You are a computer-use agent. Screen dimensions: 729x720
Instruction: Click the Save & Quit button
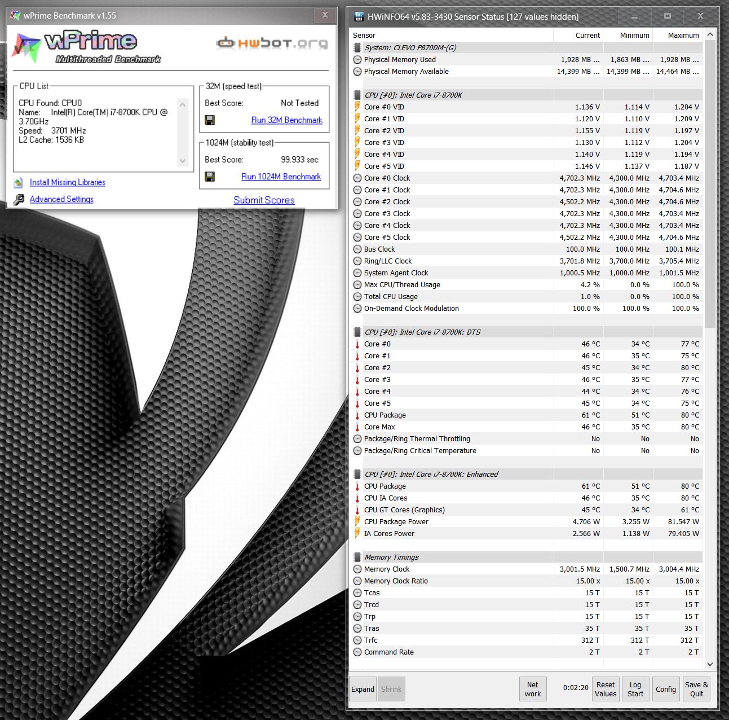click(696, 689)
